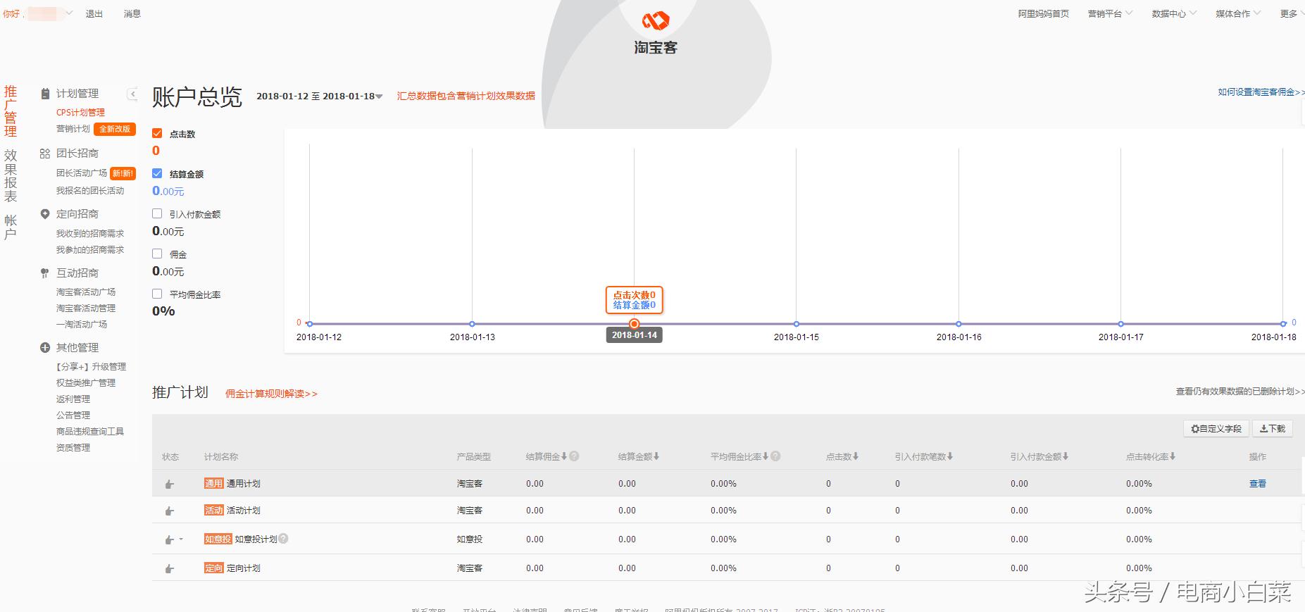Click the thumbs-up status icon for 如意投计划
The image size is (1305, 612).
tap(169, 540)
